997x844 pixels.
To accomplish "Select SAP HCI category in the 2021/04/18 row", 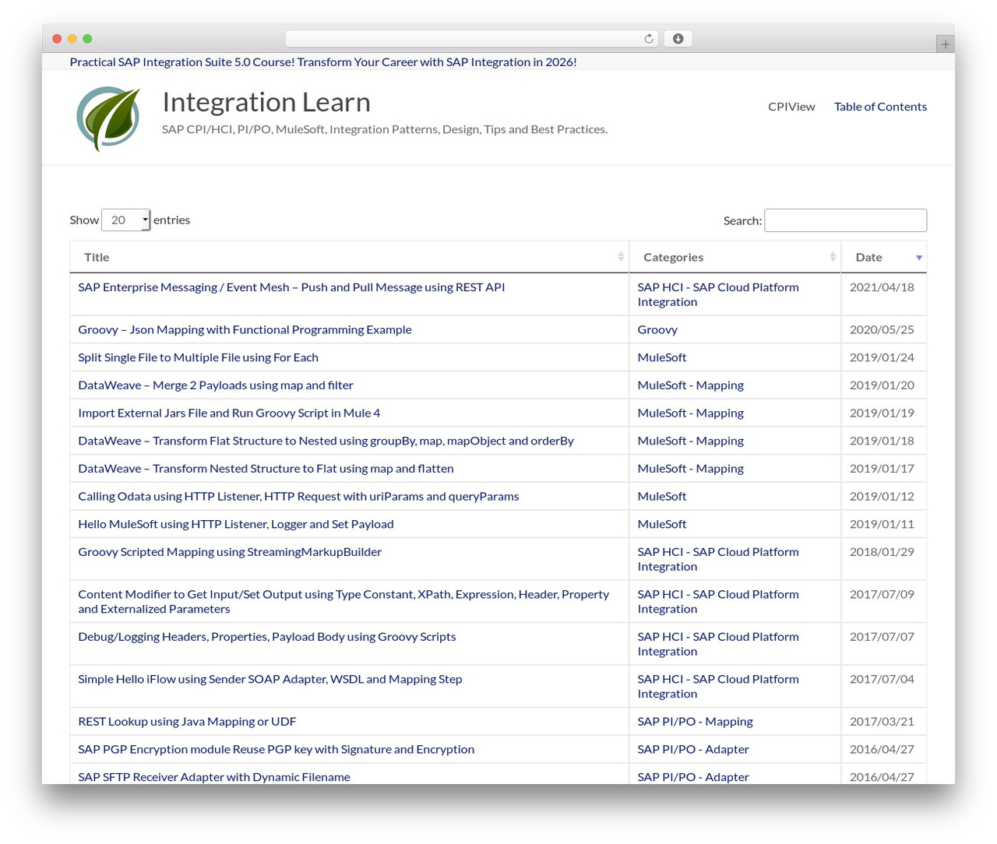I will tap(718, 294).
